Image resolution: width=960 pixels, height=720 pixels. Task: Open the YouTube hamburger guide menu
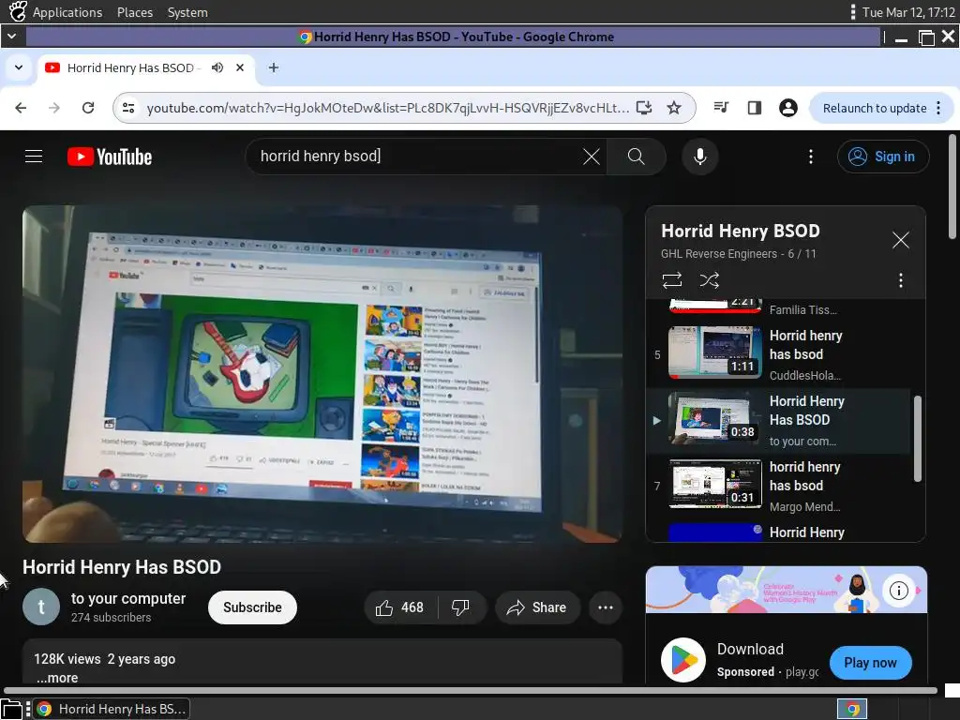coord(34,157)
